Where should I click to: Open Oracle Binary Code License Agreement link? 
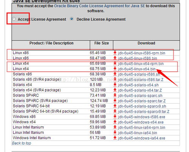99,6
